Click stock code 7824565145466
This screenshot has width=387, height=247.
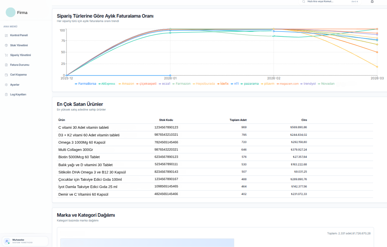166,142
